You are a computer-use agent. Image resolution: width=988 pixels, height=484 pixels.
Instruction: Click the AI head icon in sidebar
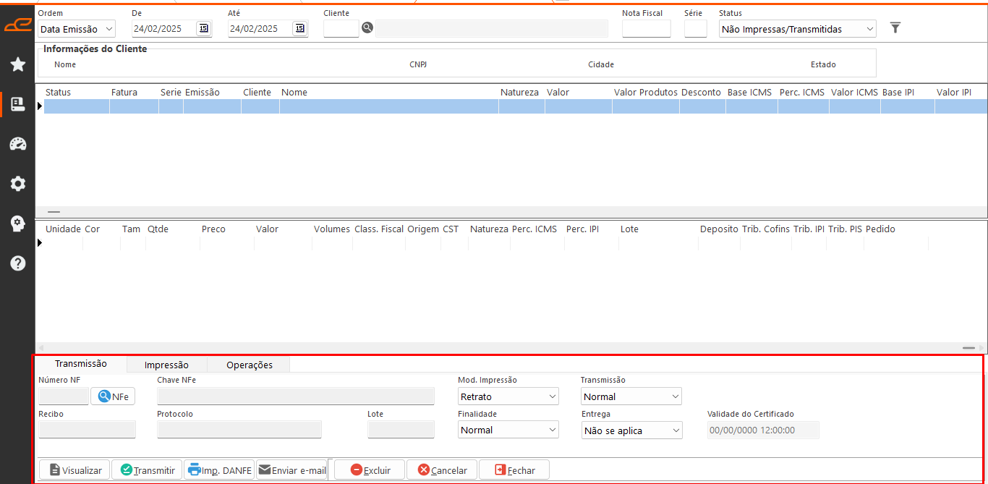coord(18,224)
